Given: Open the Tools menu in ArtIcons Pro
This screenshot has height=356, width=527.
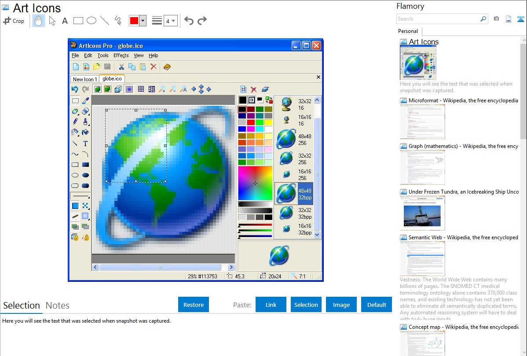Looking at the screenshot, I should 103,55.
